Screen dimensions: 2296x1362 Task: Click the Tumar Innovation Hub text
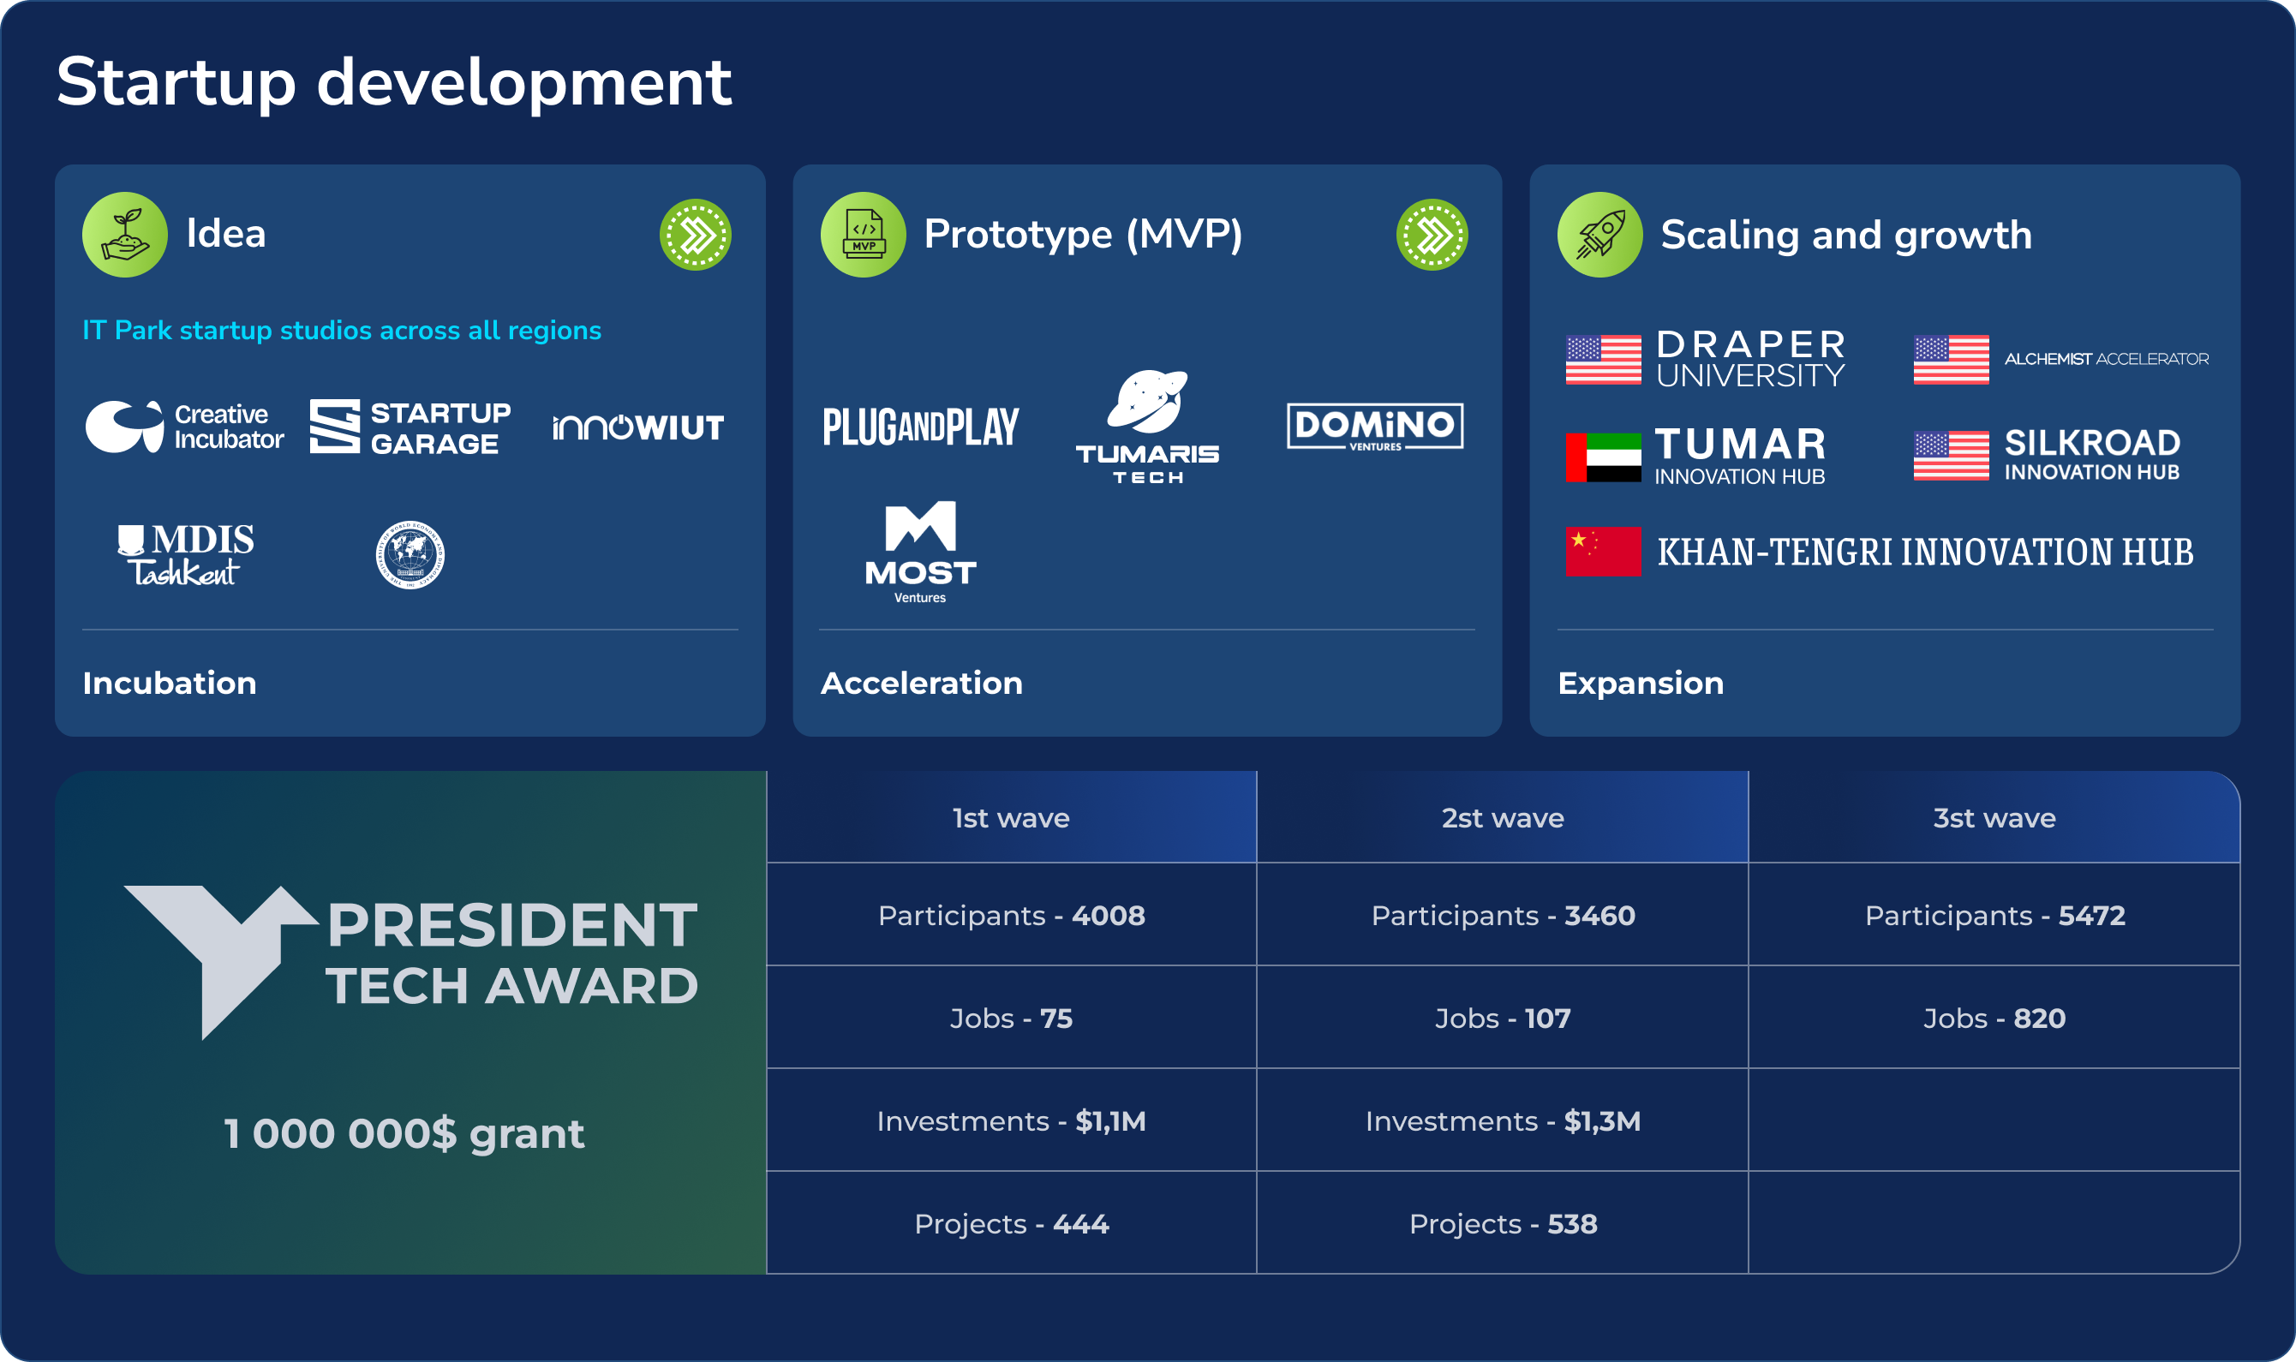(1741, 456)
